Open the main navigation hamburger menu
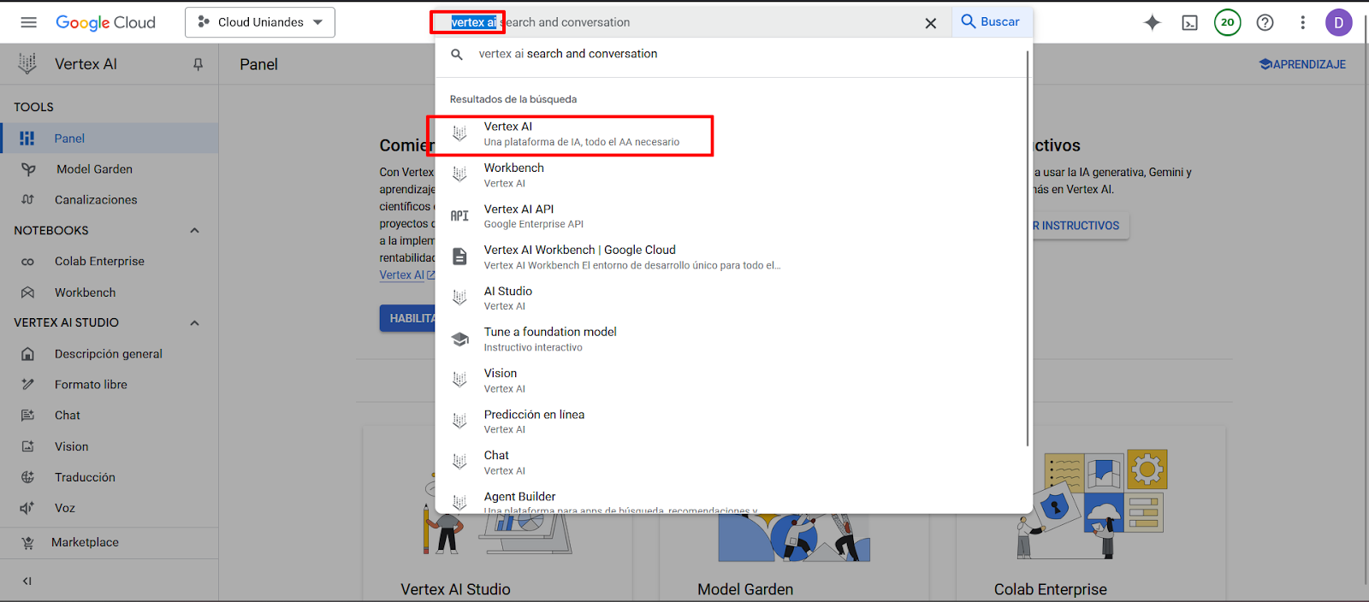This screenshot has height=602, width=1369. pyautogui.click(x=28, y=22)
